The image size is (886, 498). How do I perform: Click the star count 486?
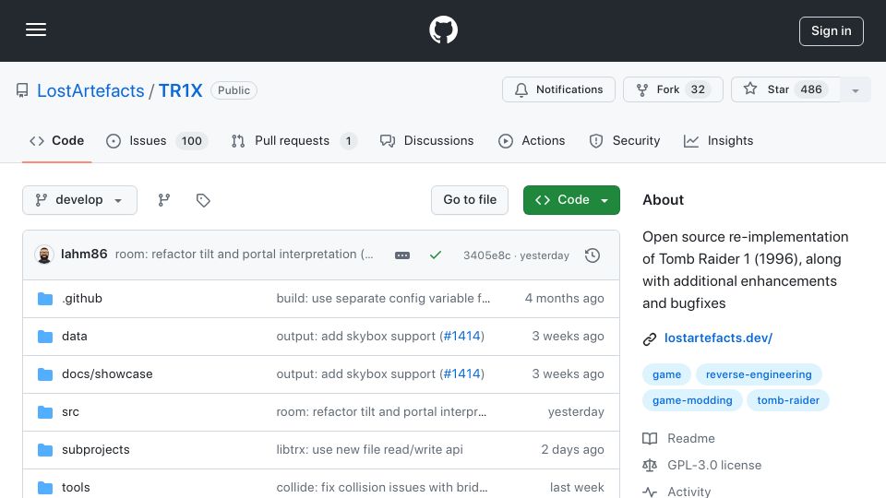tap(811, 89)
